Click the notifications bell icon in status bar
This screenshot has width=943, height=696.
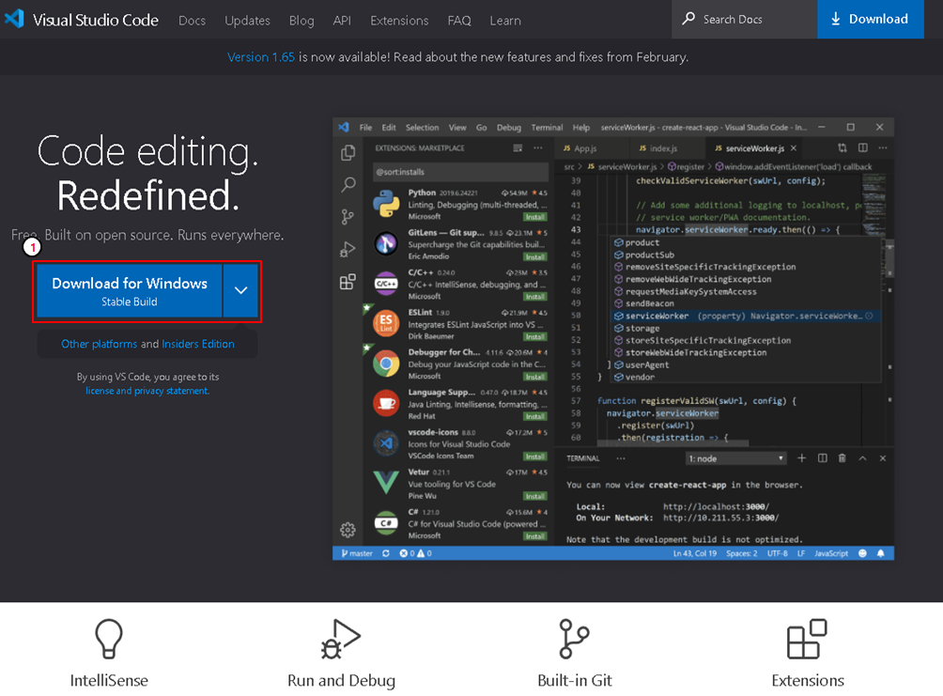(880, 553)
